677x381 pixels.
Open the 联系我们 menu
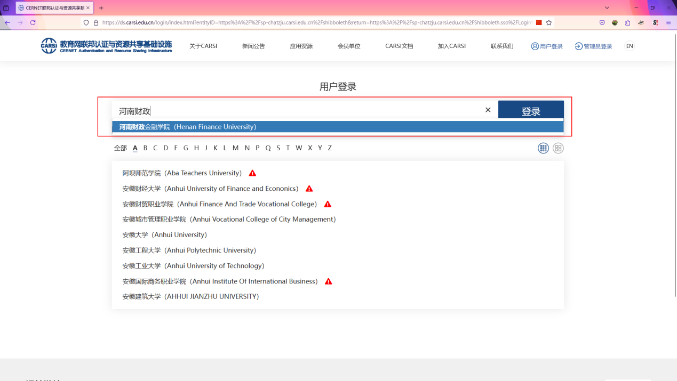(x=502, y=46)
